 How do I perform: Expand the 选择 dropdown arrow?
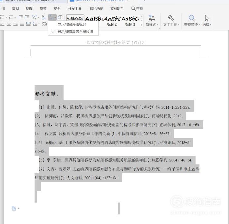pyautogui.click(x=210, y=25)
